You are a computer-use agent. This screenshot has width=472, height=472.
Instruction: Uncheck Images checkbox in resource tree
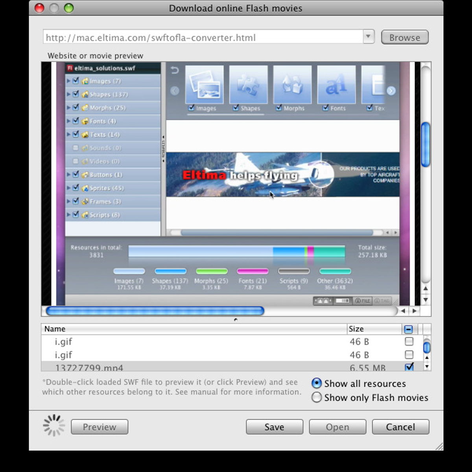76,81
